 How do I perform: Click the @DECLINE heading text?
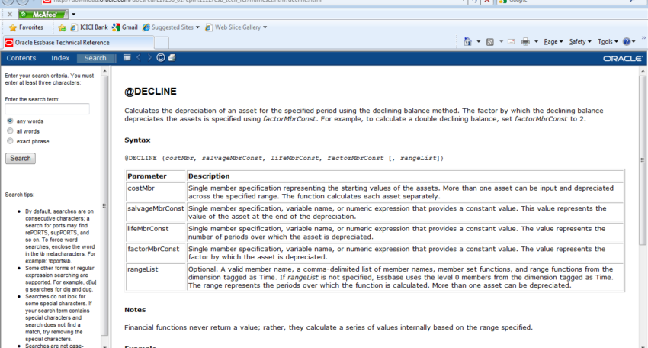pyautogui.click(x=150, y=92)
